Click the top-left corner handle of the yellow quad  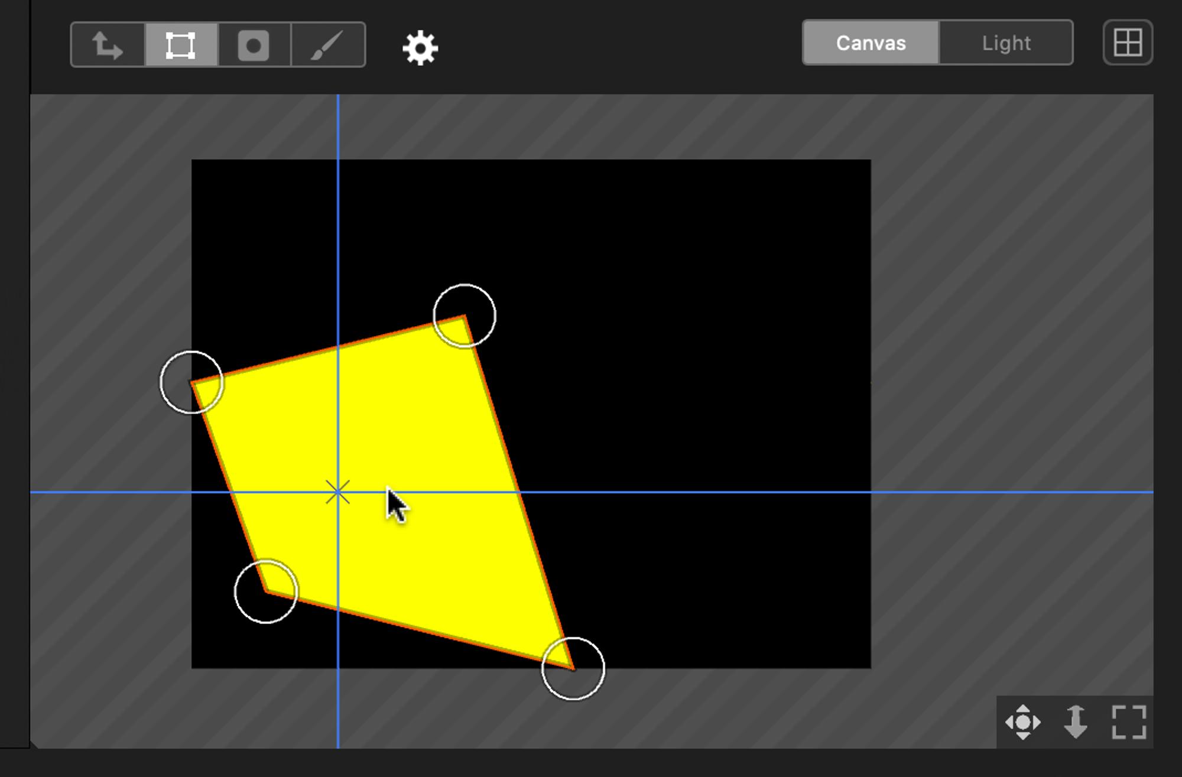(191, 382)
